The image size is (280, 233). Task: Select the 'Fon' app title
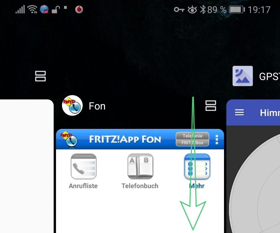[x=97, y=106]
